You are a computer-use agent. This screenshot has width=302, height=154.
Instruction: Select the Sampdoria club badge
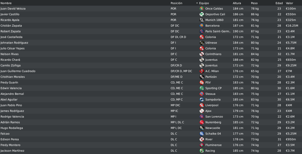[202, 100]
